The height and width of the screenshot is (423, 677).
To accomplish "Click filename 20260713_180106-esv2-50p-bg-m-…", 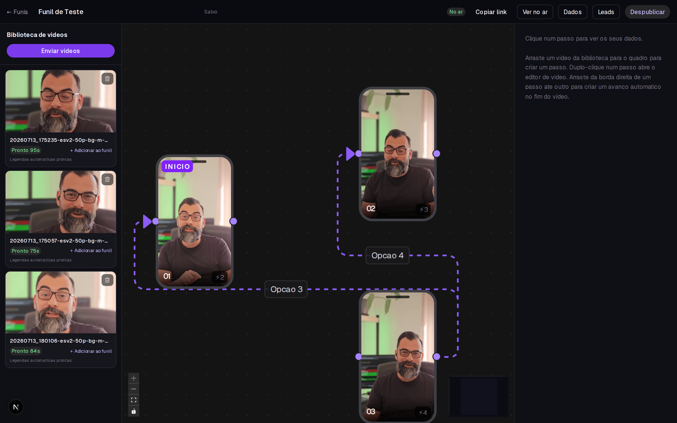I will 59,341.
